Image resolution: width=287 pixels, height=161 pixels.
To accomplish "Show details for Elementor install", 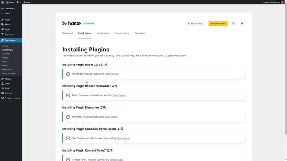I will [x=111, y=117].
